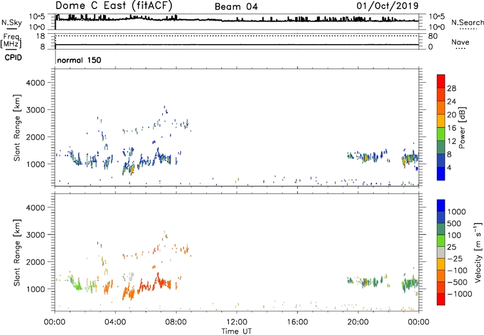Click the "16:00" time tick label
The image size is (484, 335).
point(297,322)
